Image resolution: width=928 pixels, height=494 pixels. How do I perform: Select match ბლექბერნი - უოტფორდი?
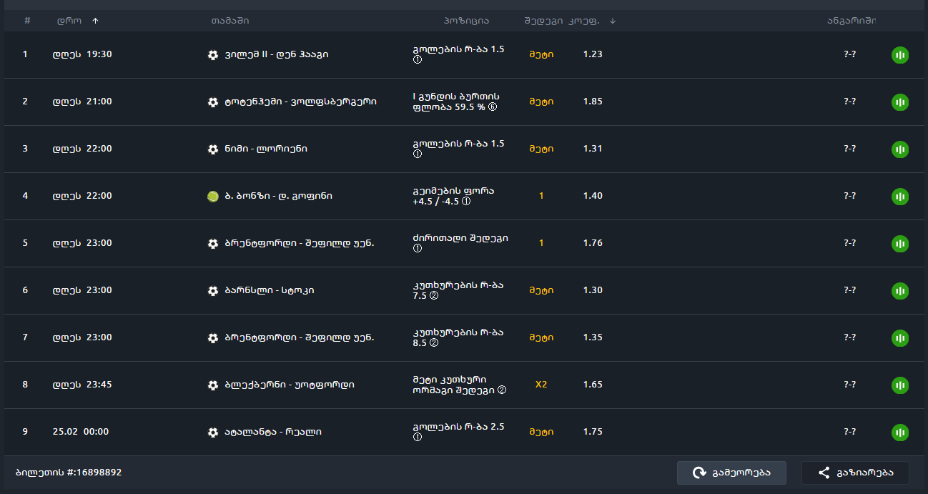pos(290,385)
